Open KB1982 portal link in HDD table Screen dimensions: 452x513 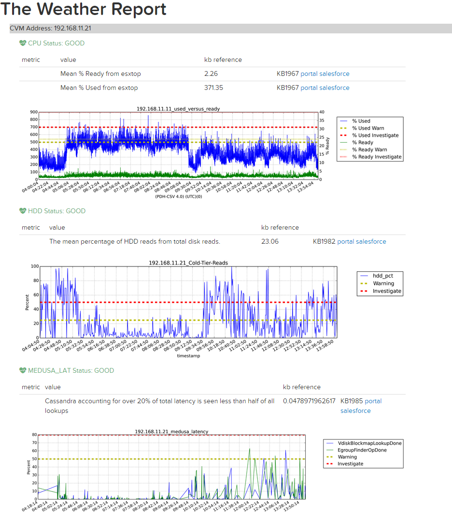pos(345,241)
